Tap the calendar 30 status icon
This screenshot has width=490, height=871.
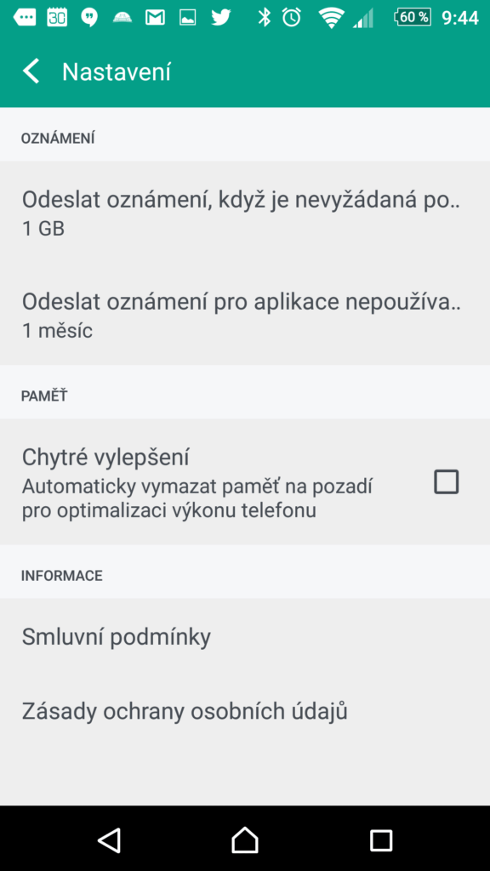(x=57, y=18)
